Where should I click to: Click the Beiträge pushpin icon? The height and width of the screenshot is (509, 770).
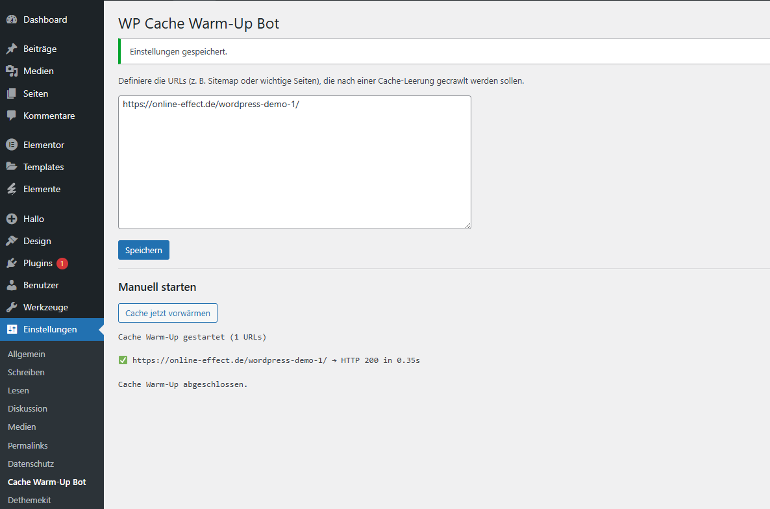coord(12,49)
